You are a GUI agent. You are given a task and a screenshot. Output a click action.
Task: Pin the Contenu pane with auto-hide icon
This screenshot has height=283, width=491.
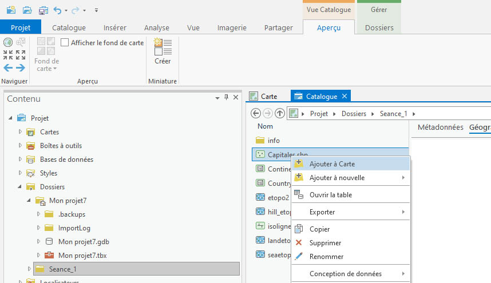(226, 98)
